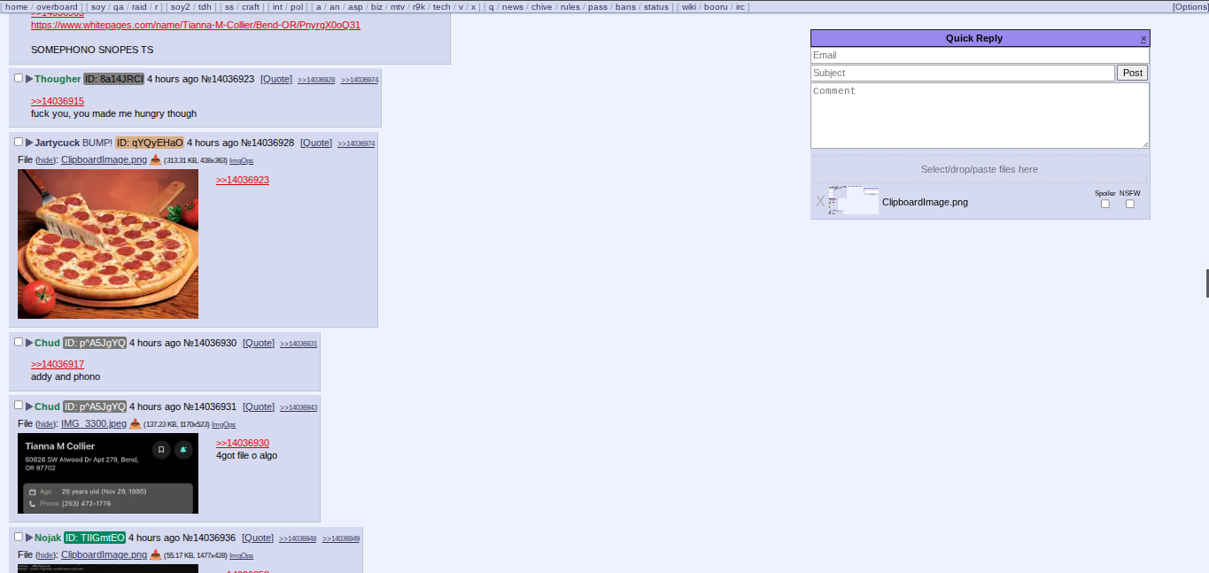Viewport: 1209px width, 573px height.
Task: Quote Nojak's post №14036936
Action: 258,538
